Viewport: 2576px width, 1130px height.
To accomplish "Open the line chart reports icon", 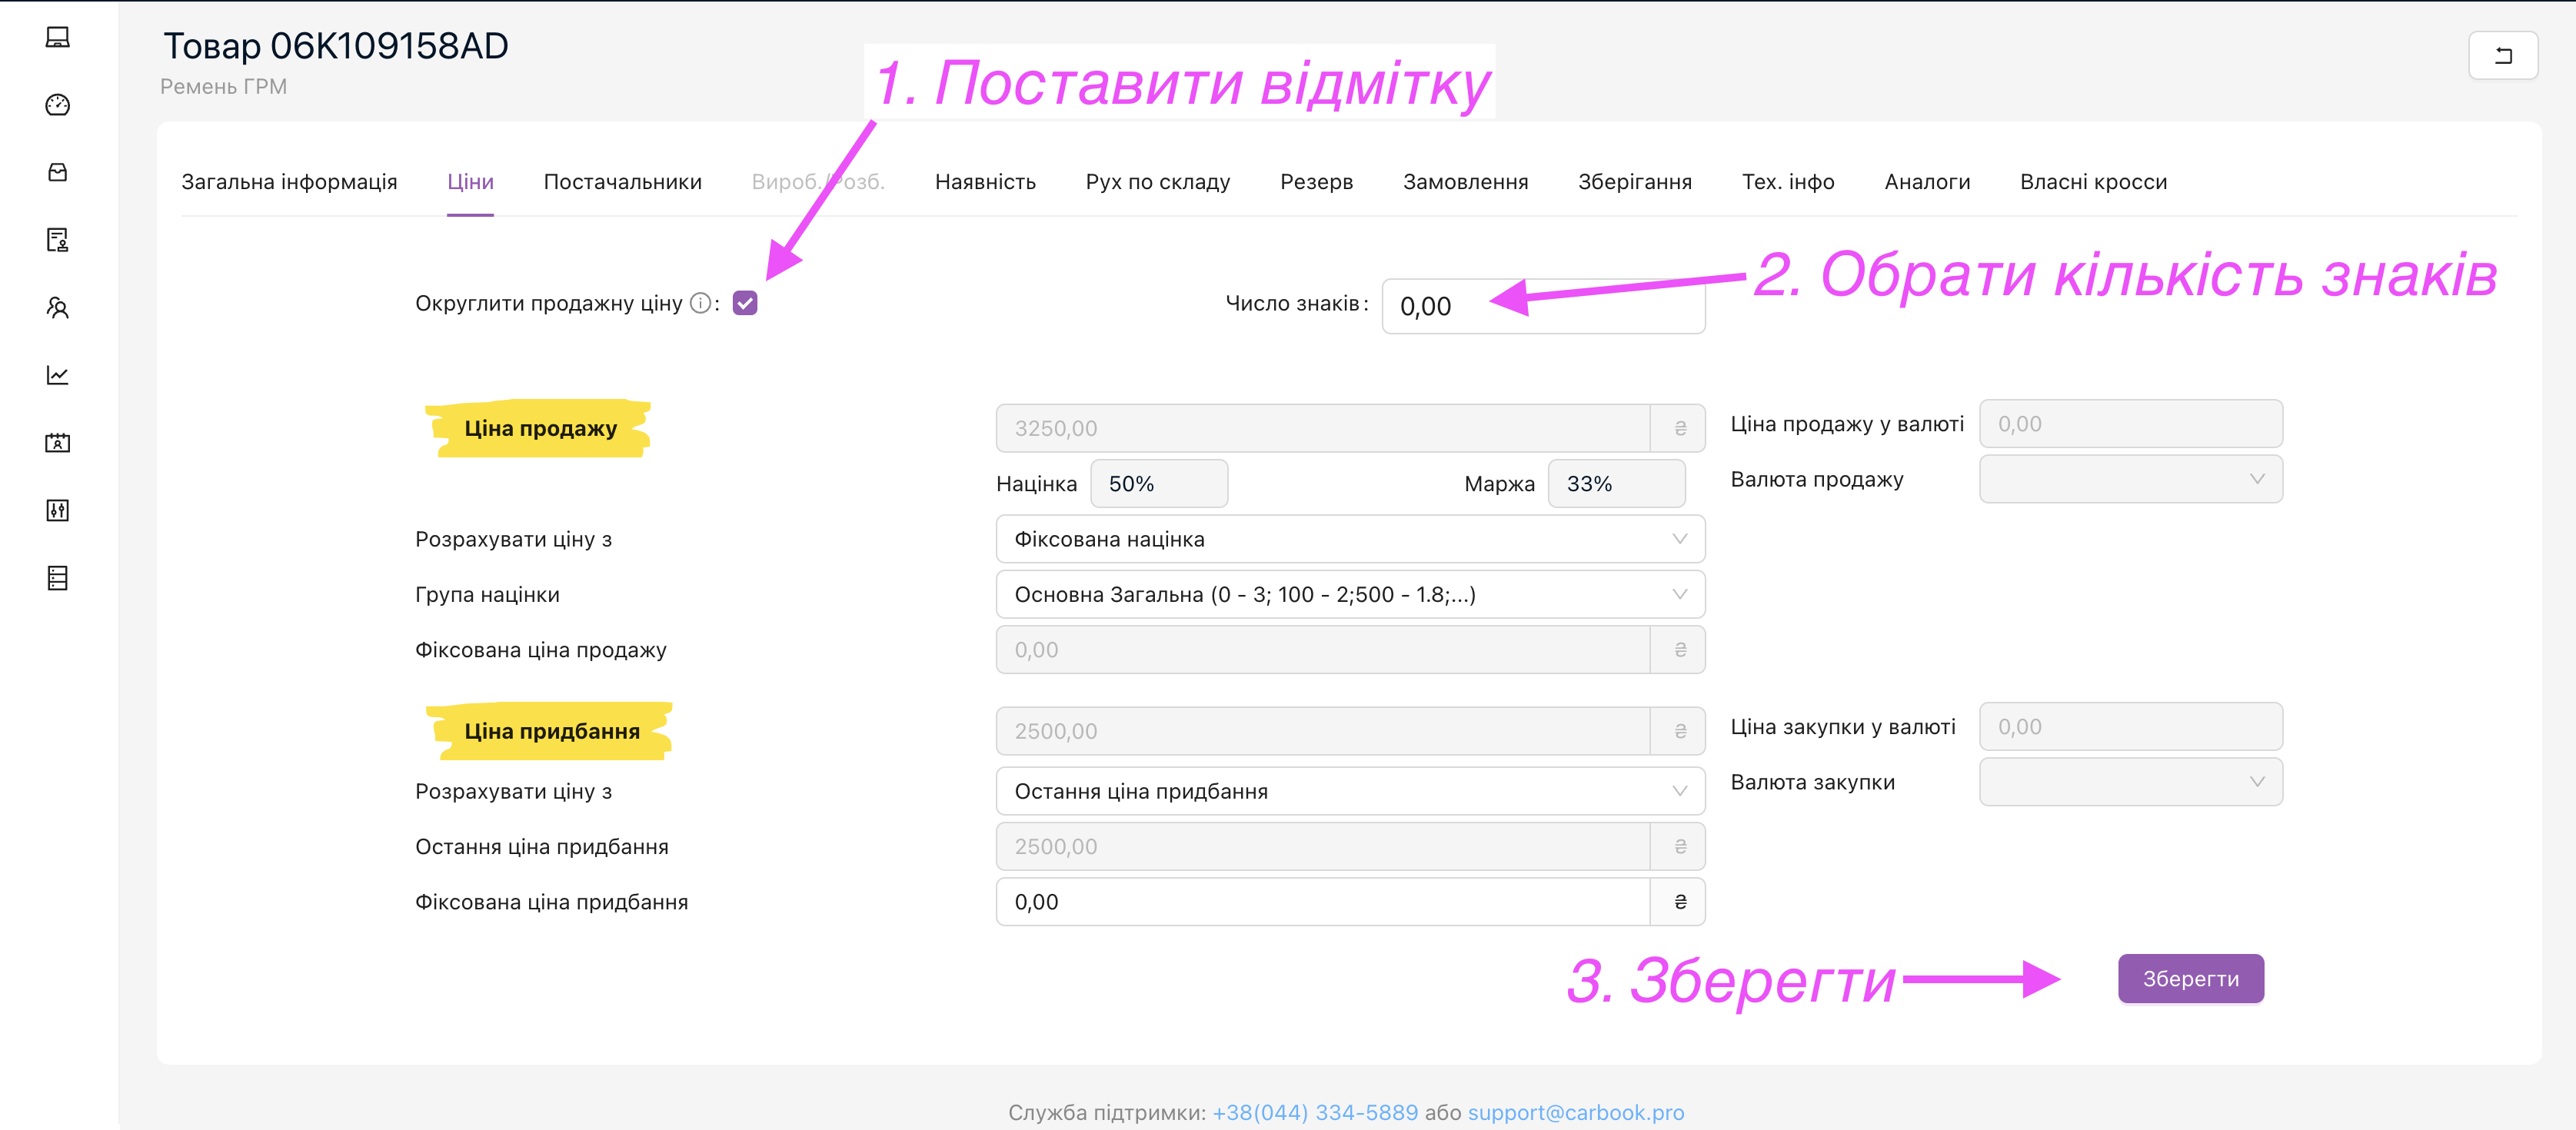I will click(57, 375).
